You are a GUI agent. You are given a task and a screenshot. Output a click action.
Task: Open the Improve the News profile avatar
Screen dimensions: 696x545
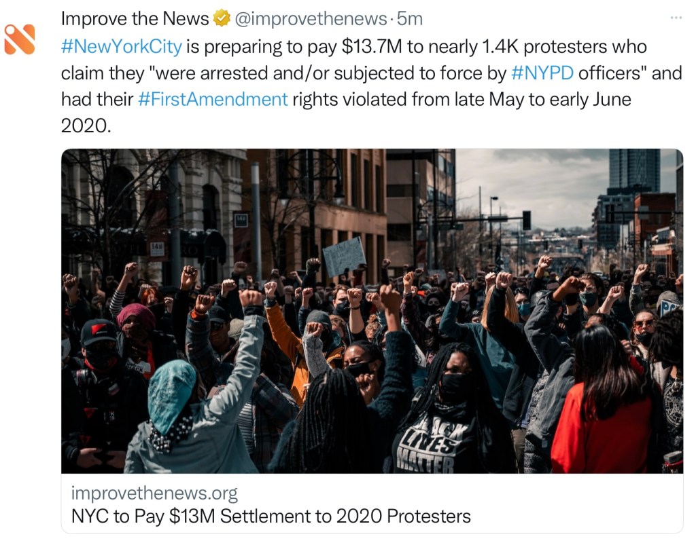pos(19,39)
